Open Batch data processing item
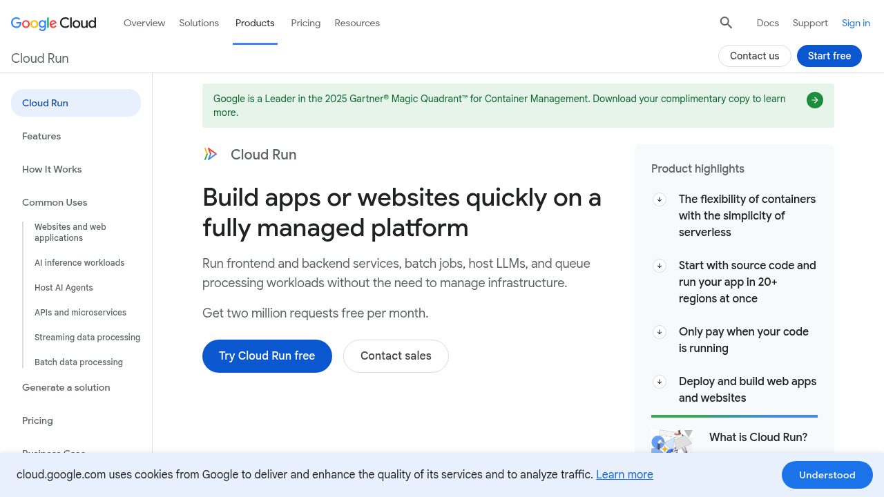Screen dimensions: 884x497 point(79,362)
